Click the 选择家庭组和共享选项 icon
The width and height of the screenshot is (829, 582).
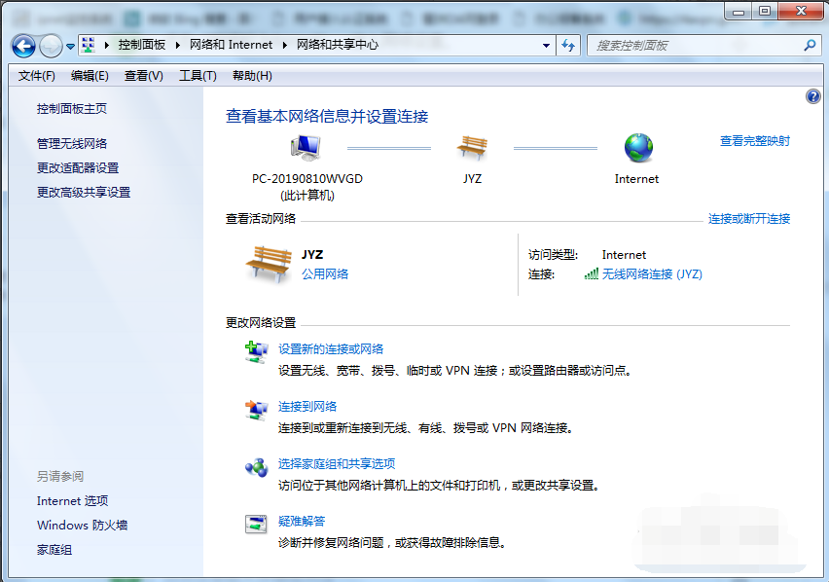click(x=256, y=467)
